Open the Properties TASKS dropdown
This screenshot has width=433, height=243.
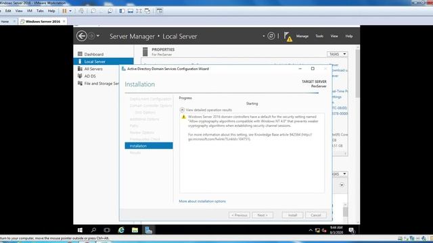[x=337, y=54]
